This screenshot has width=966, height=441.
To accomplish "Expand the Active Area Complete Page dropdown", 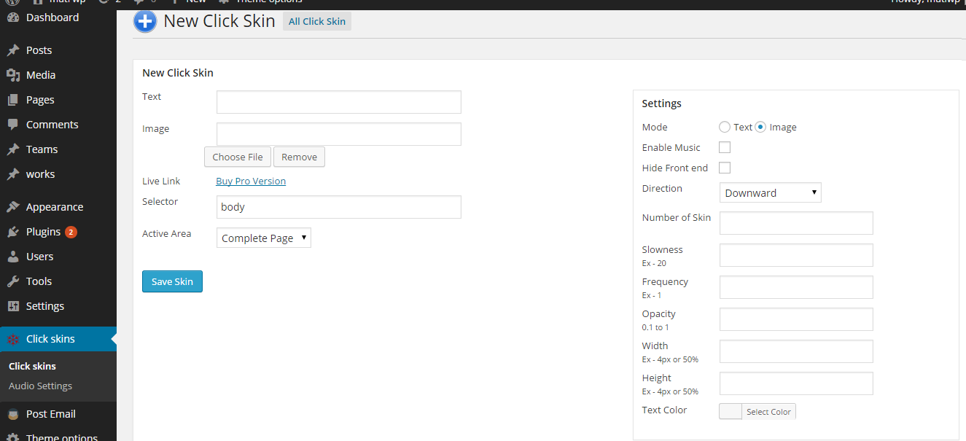I will coord(263,238).
